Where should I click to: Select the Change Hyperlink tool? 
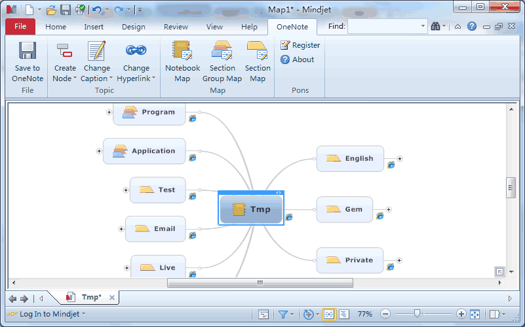[x=136, y=62]
